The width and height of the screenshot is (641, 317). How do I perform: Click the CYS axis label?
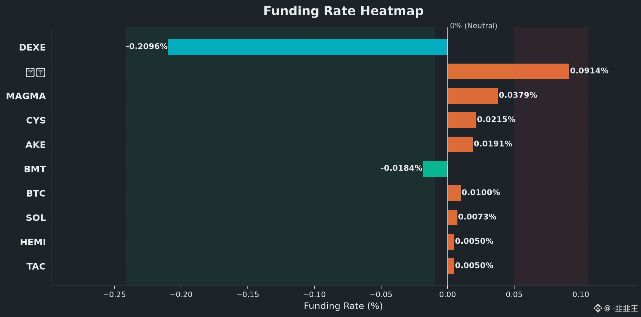(36, 121)
